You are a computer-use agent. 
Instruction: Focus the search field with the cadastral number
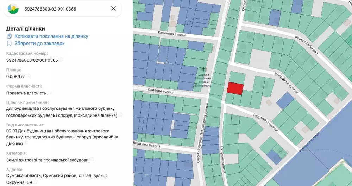(63, 9)
